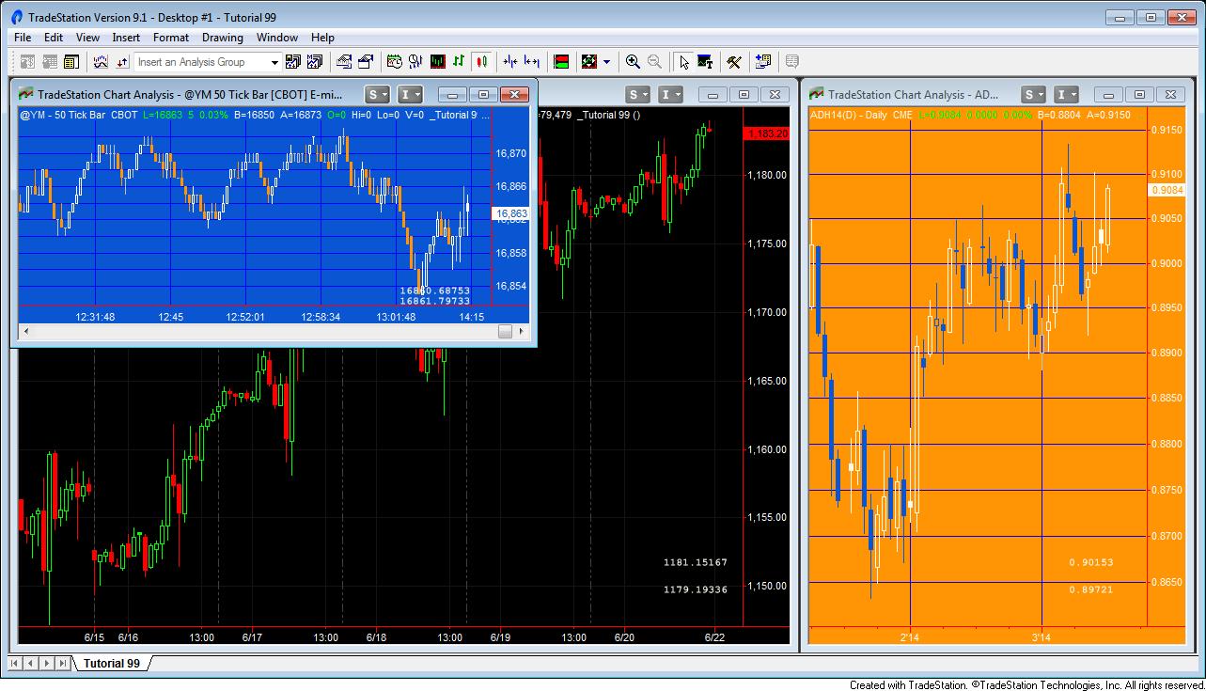Click the 16860.68753 value in blue chart
Image resolution: width=1206 pixels, height=691 pixels.
tap(434, 291)
